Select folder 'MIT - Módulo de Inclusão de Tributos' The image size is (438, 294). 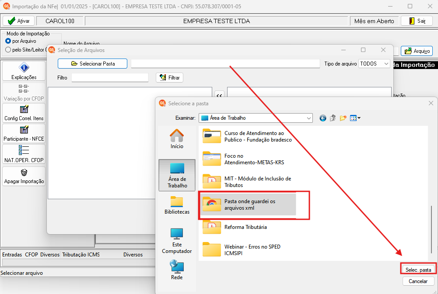point(247,182)
